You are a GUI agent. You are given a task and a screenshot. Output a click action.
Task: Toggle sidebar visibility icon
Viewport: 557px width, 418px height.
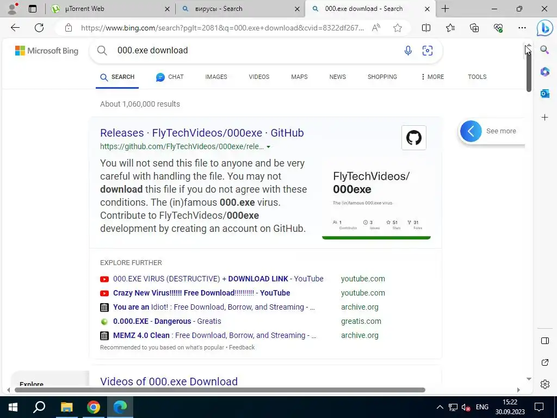(544, 341)
